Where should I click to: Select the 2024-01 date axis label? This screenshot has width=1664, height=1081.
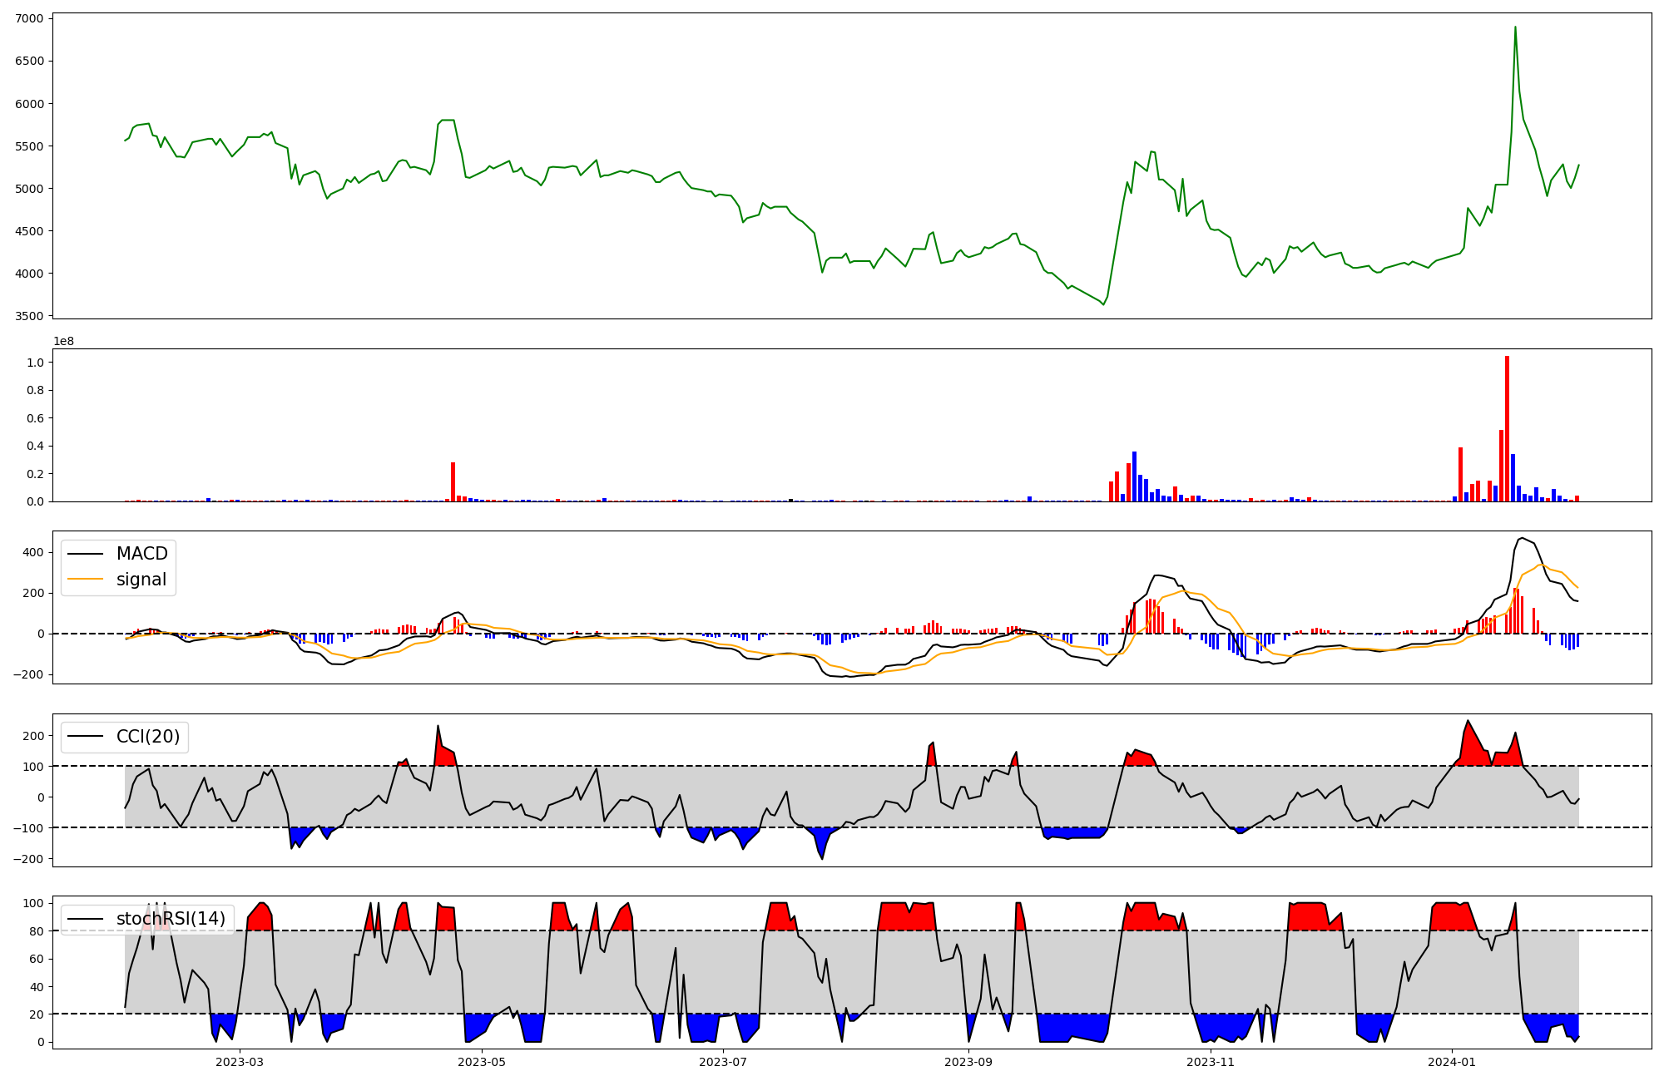coord(1452,1062)
